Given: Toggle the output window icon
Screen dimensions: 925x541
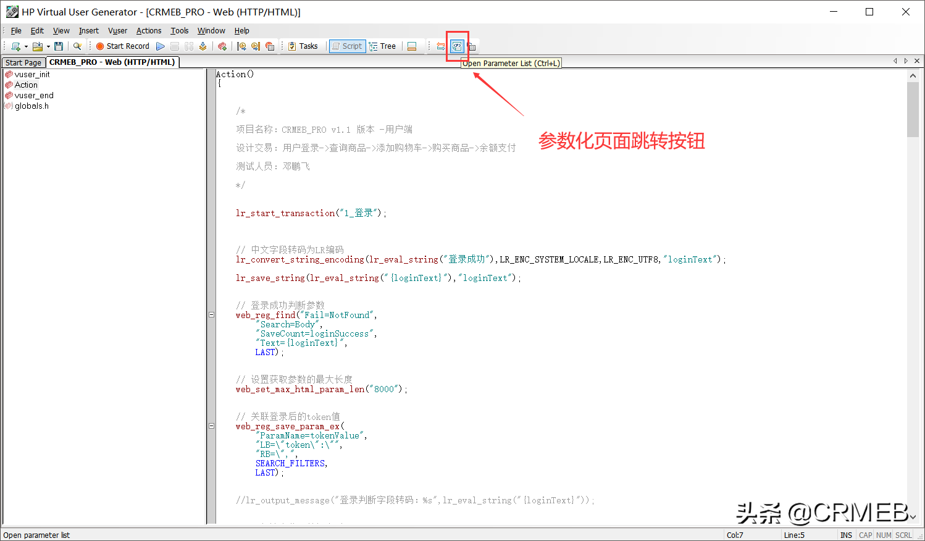Looking at the screenshot, I should point(412,46).
